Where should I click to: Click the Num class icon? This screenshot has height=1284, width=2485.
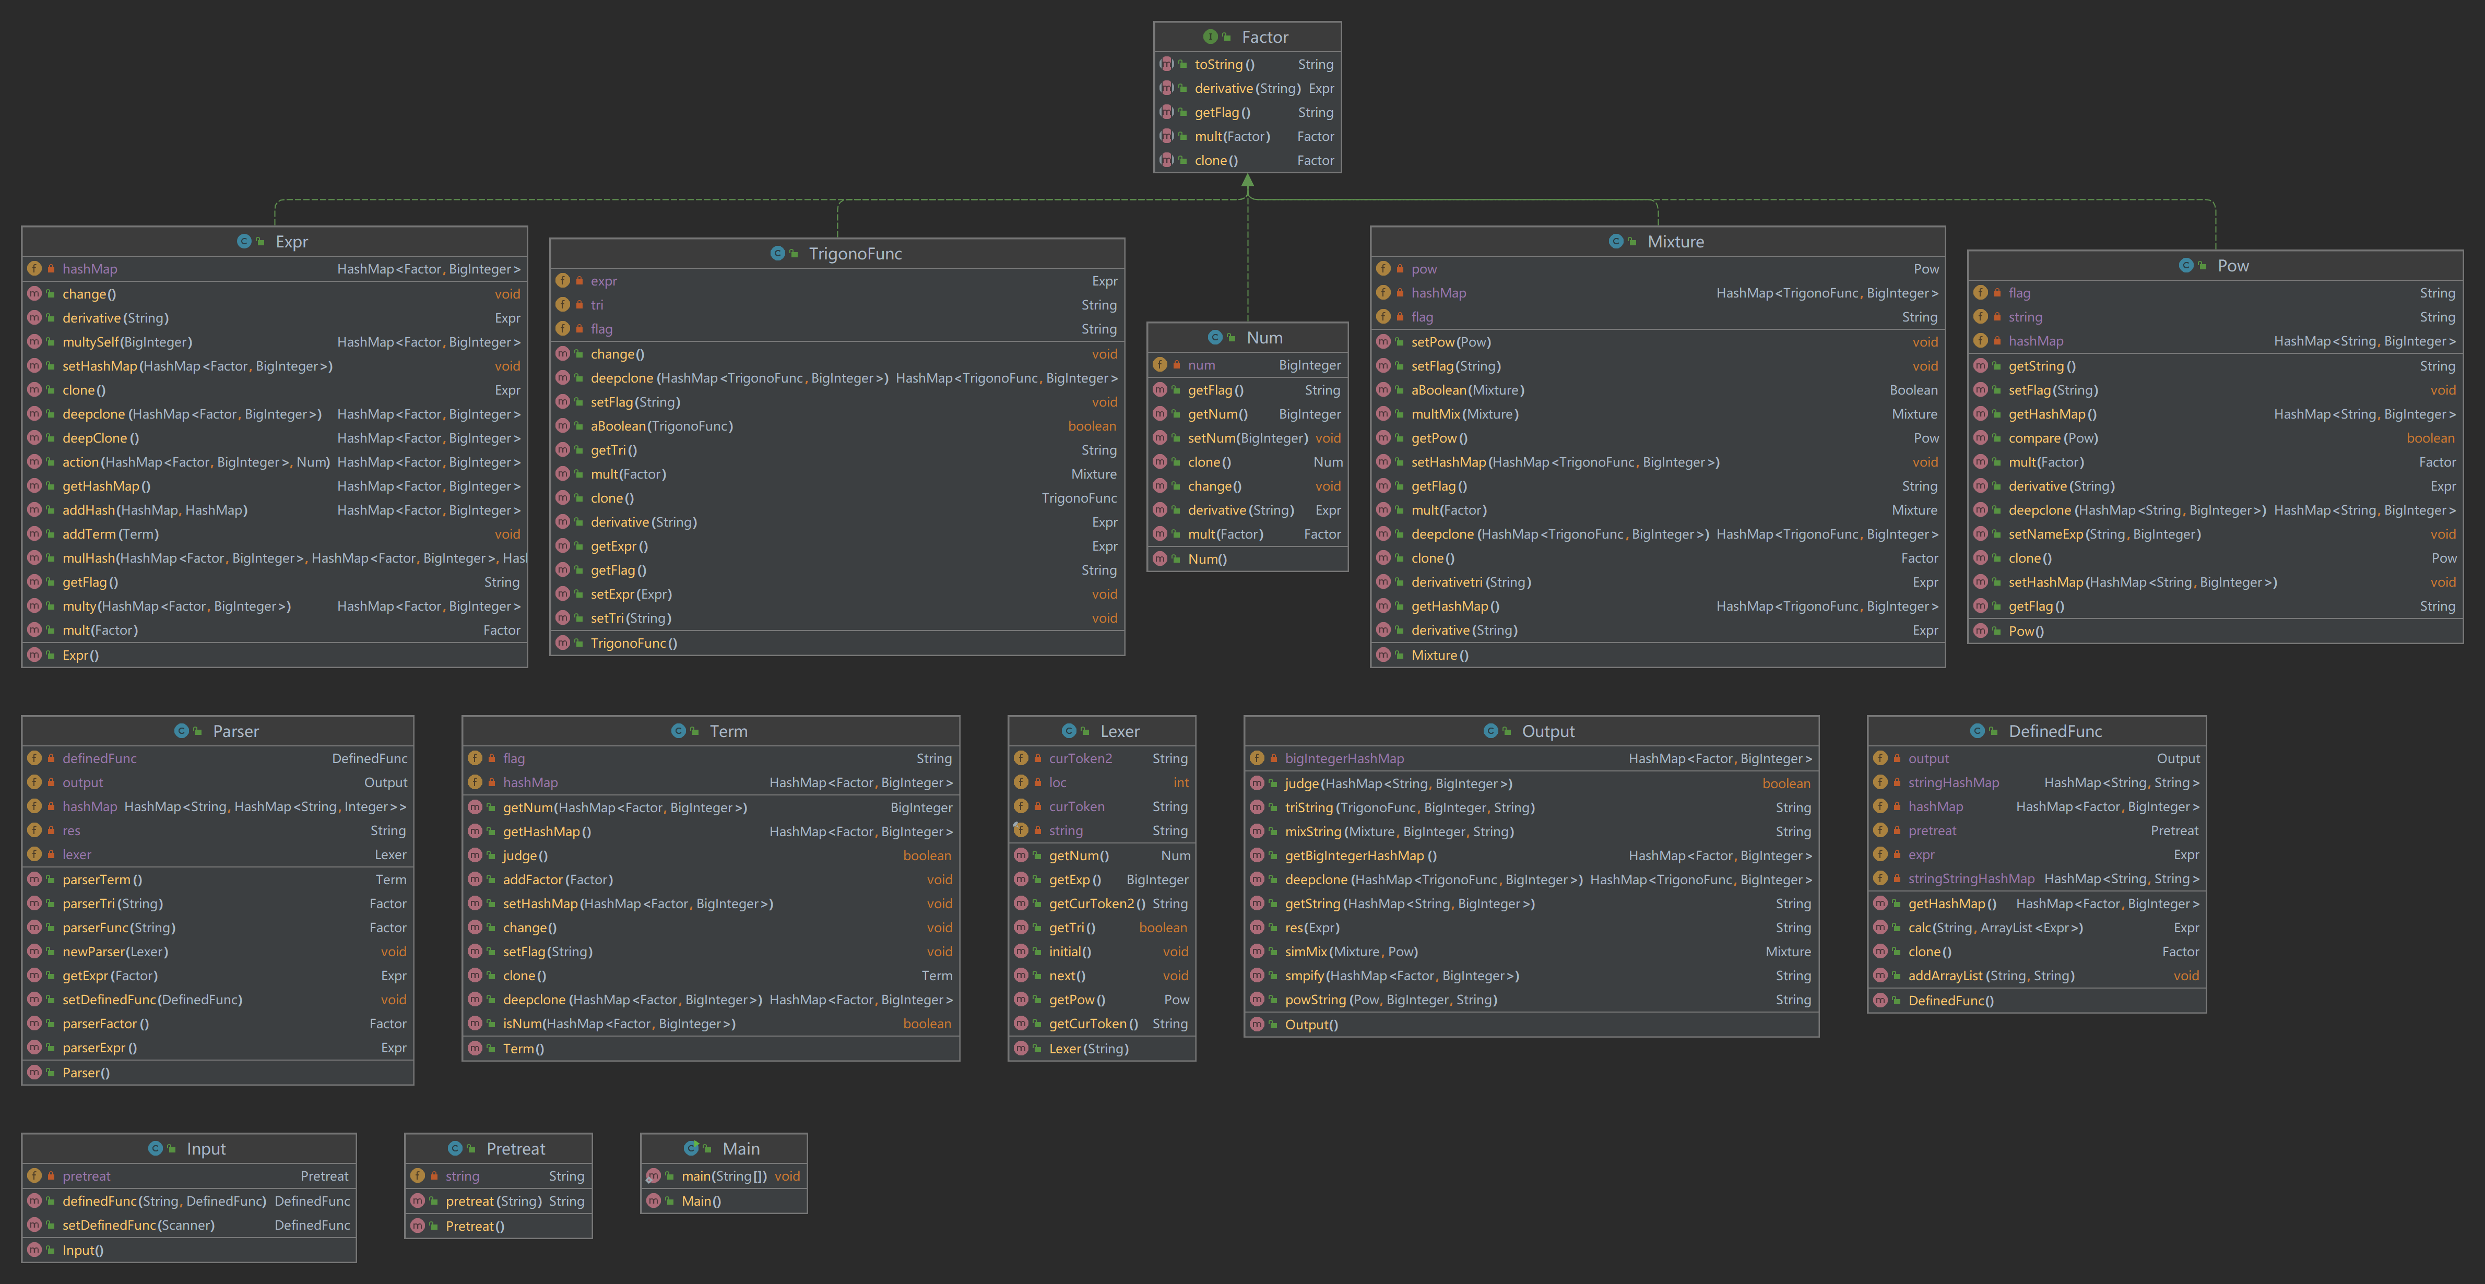tap(1215, 337)
